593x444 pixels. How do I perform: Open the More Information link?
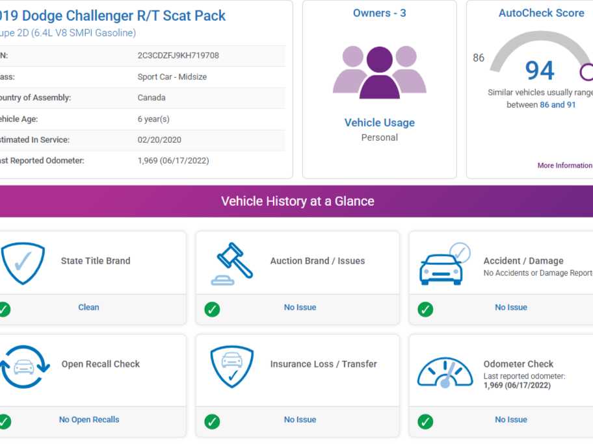pos(565,166)
